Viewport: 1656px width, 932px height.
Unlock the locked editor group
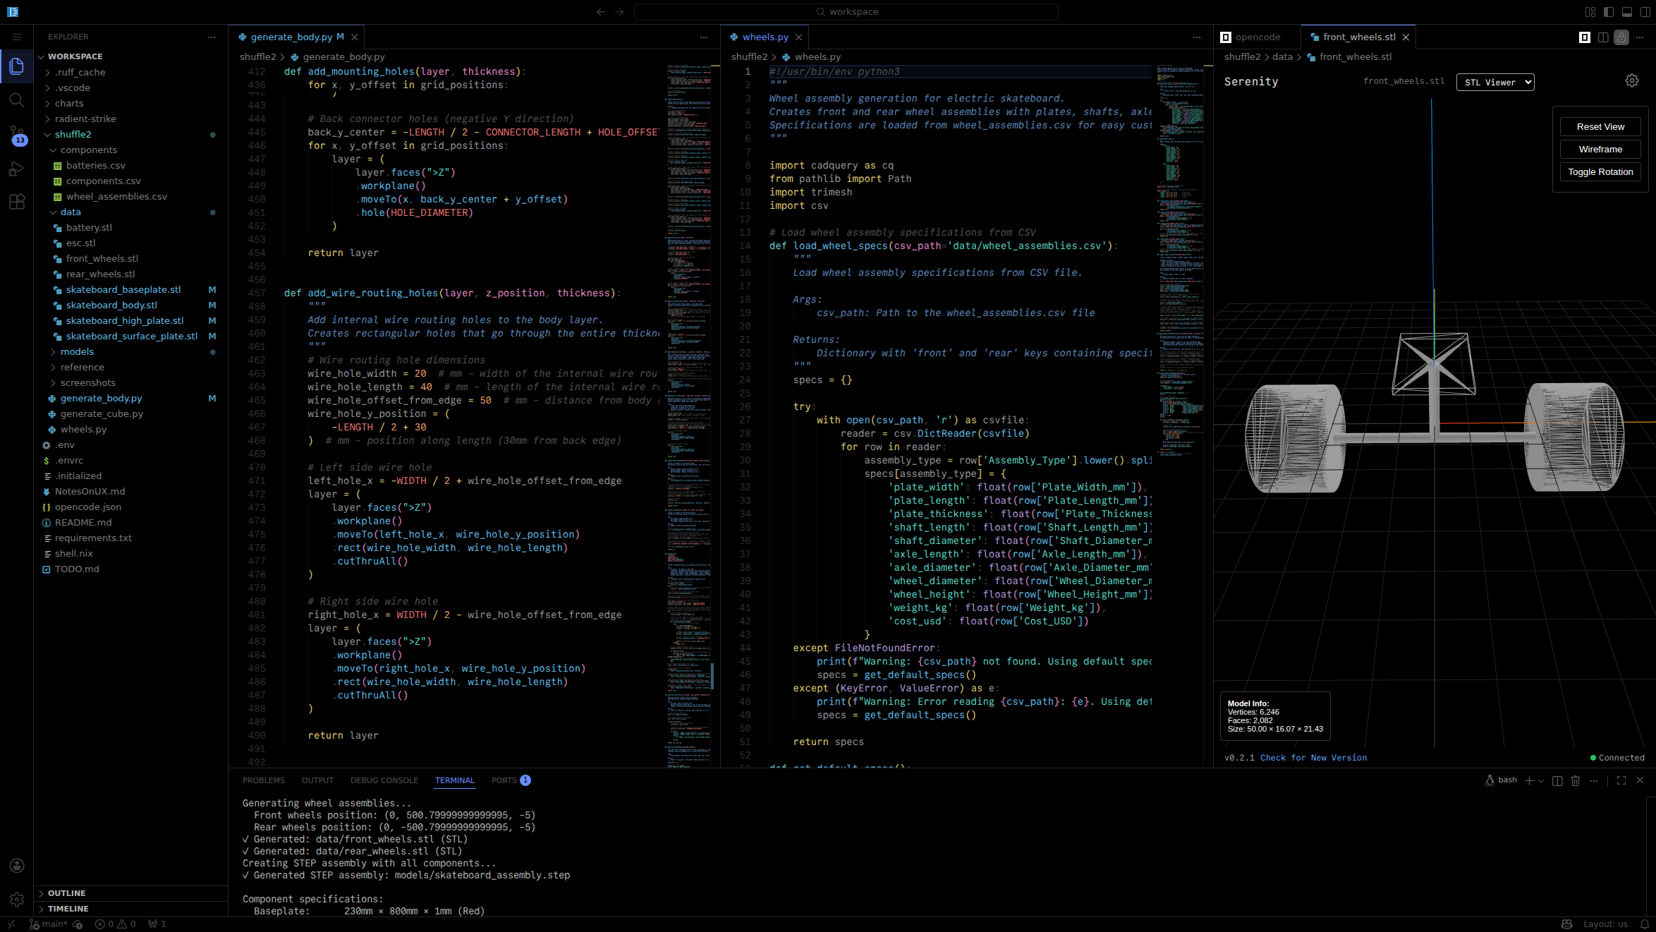pyautogui.click(x=1620, y=37)
